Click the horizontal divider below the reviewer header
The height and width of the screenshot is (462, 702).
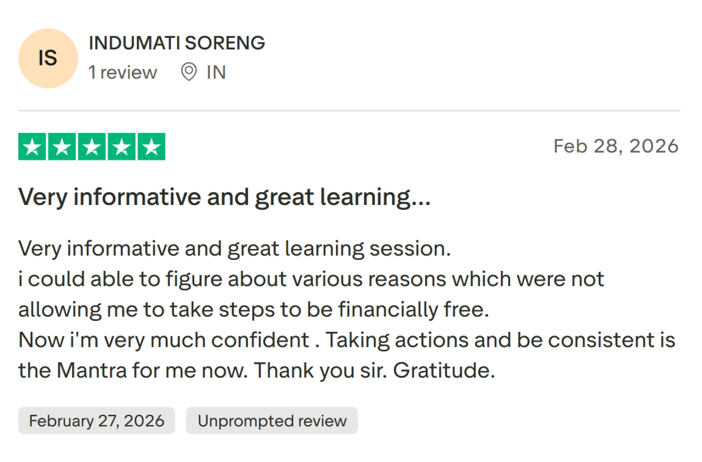[349, 110]
